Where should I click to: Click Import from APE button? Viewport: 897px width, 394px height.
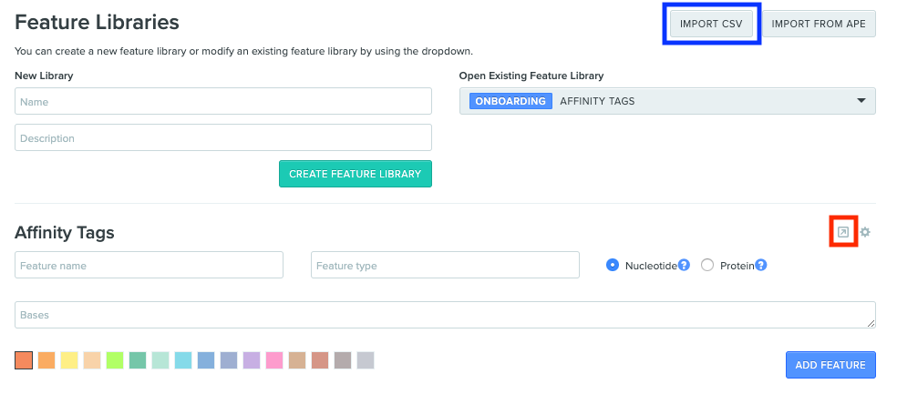pos(819,24)
